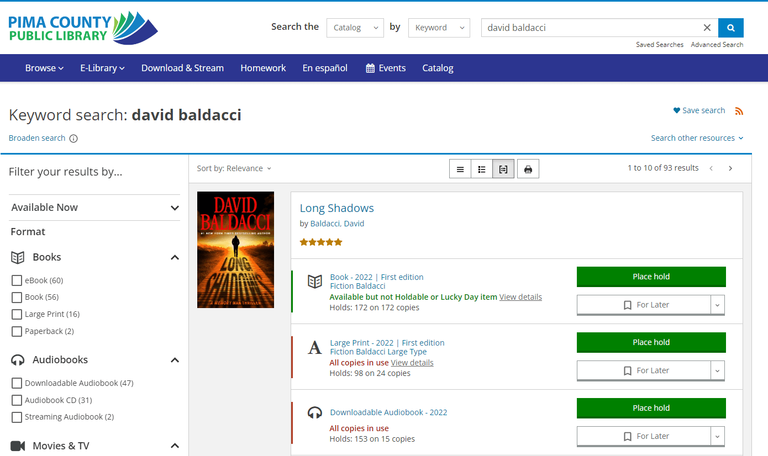Open the Browse menu
Viewport: 768px width, 456px height.
[x=44, y=68]
